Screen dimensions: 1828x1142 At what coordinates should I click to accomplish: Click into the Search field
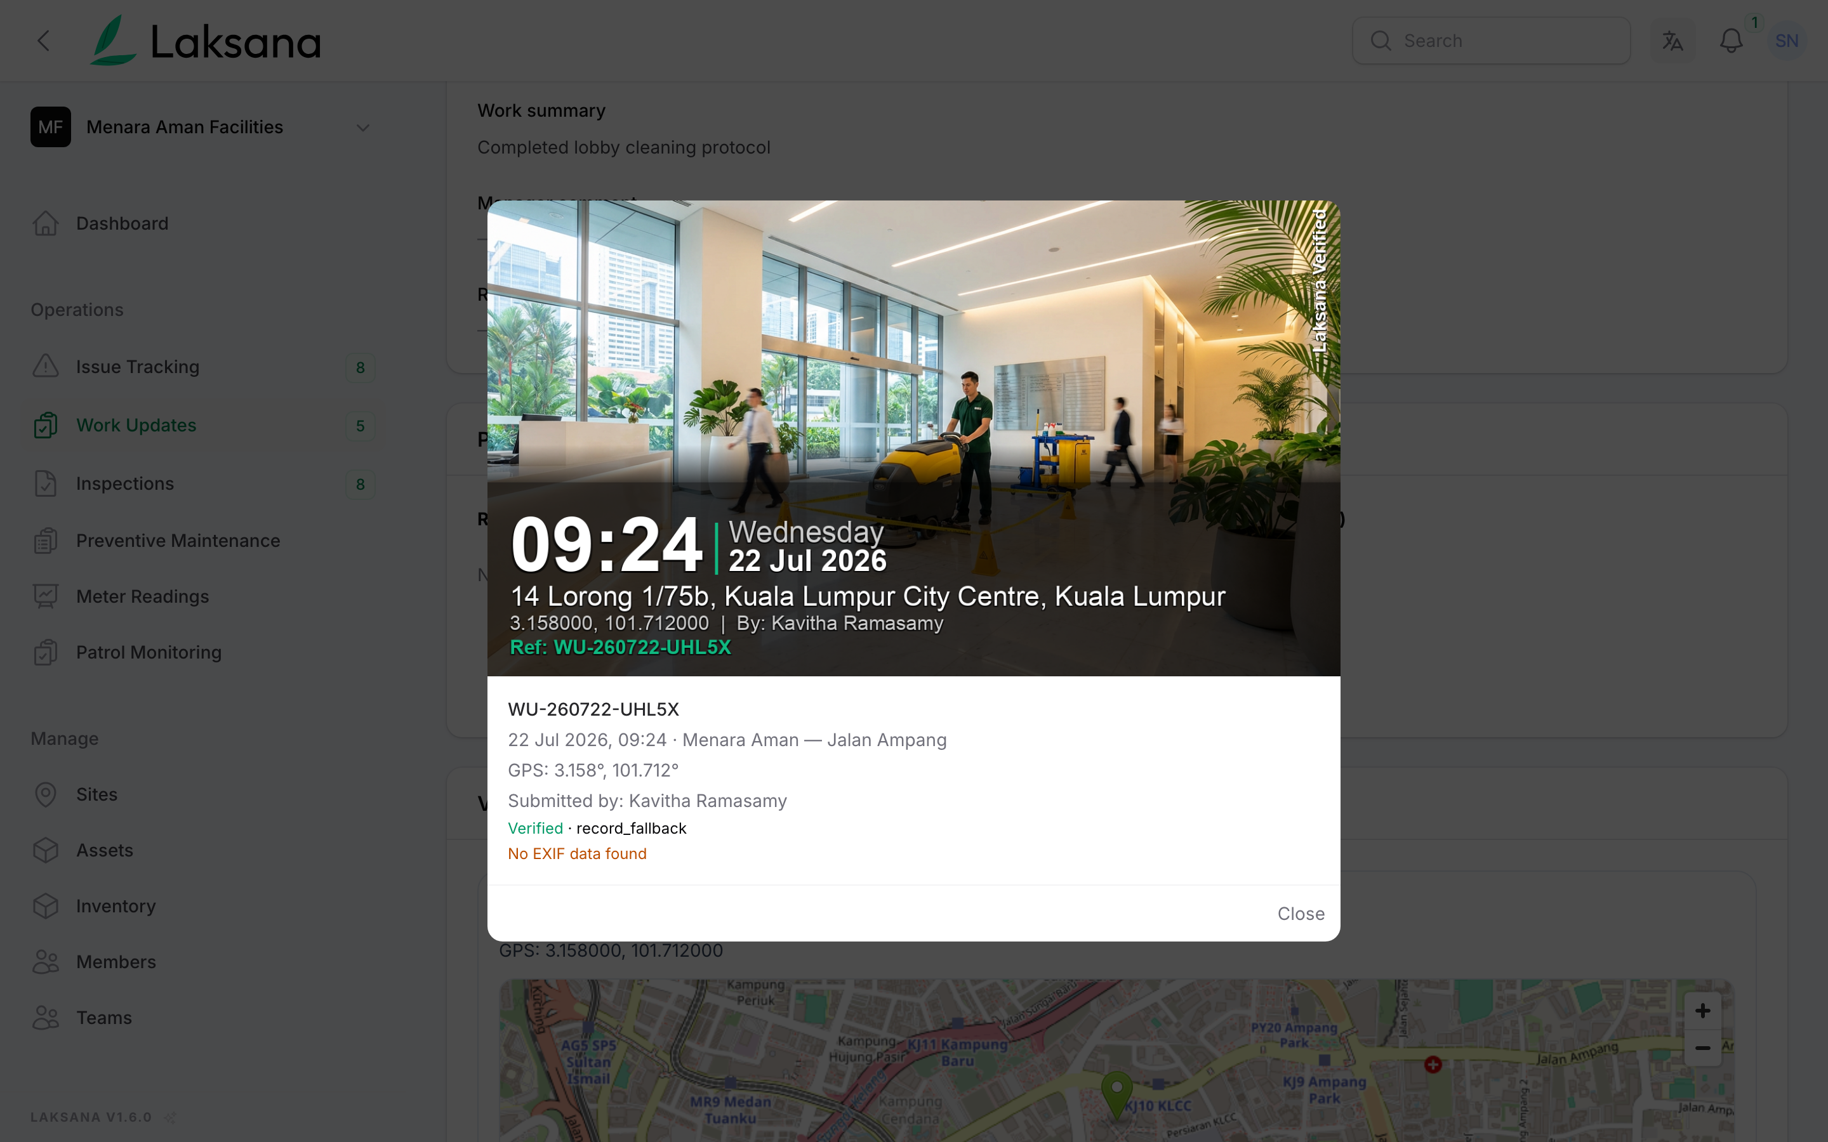[x=1491, y=41]
